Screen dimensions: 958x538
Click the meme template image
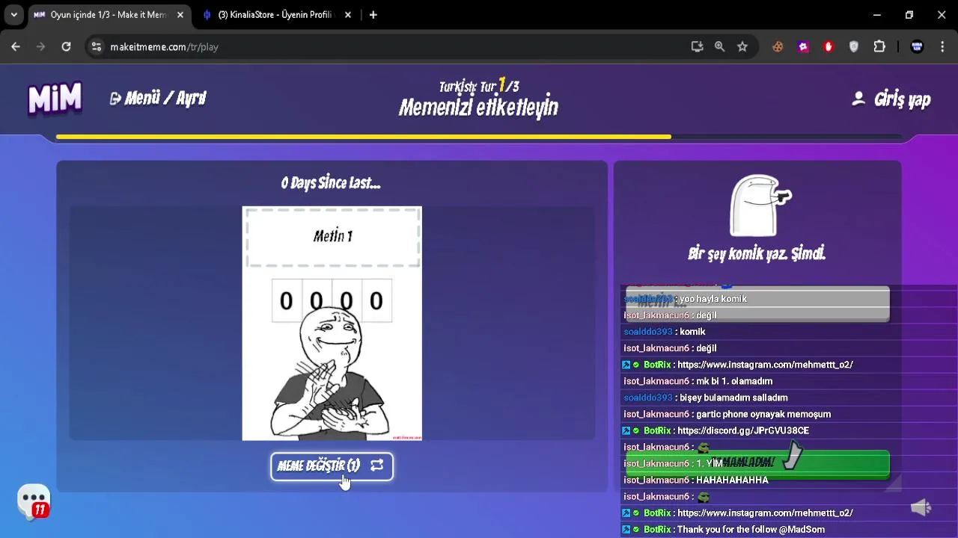pyautogui.click(x=332, y=324)
